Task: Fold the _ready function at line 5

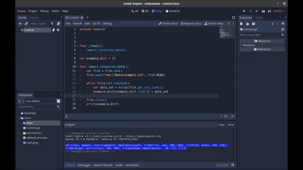Action: 78,46
